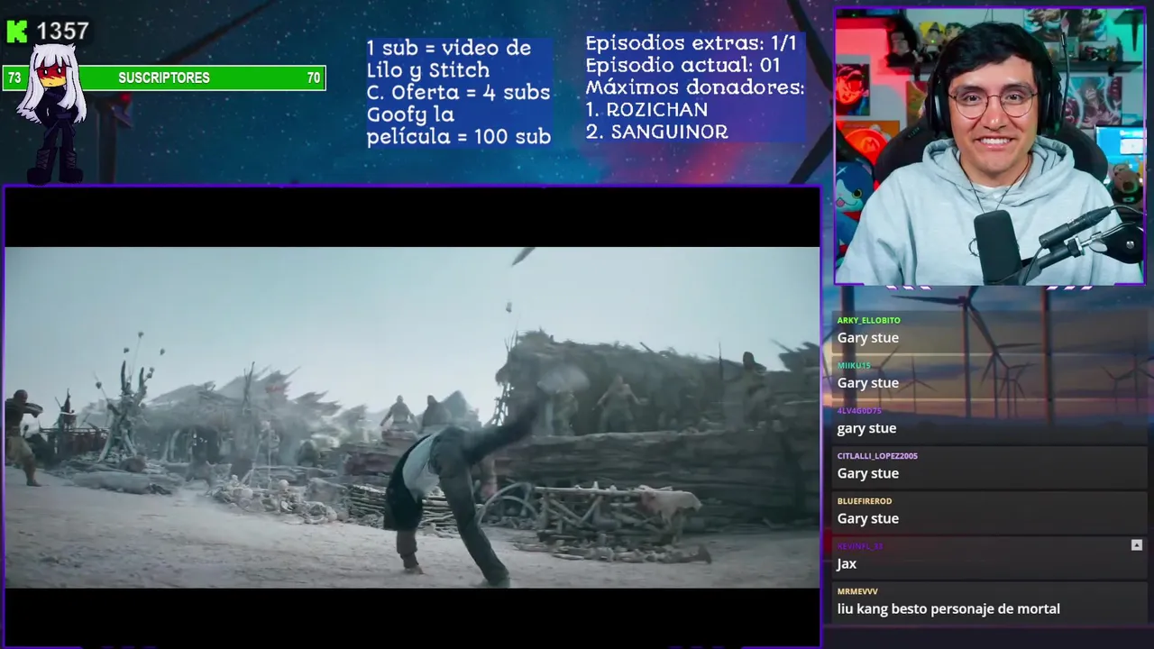Click the small icon on KEVINFL's message
This screenshot has width=1154, height=649.
click(1136, 545)
